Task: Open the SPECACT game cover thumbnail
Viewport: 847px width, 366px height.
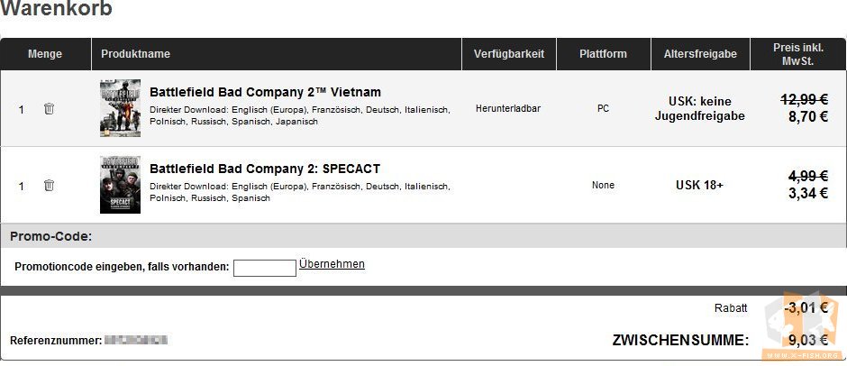Action: [120, 185]
